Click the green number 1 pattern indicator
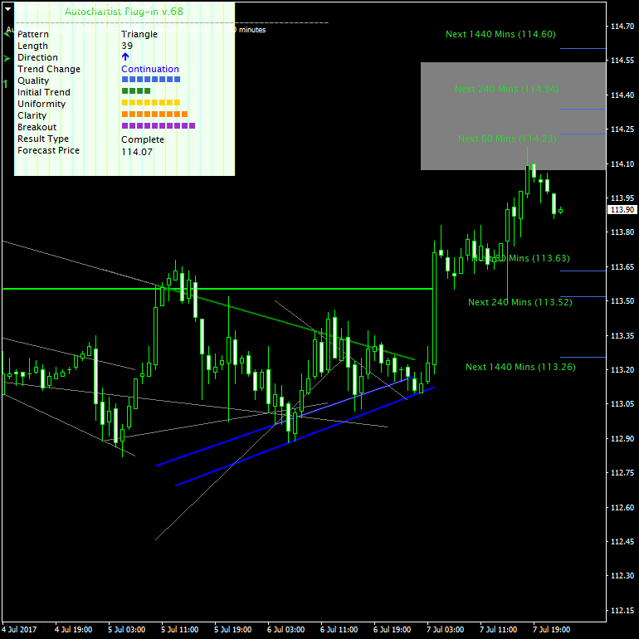The width and height of the screenshot is (639, 639). coord(5,83)
